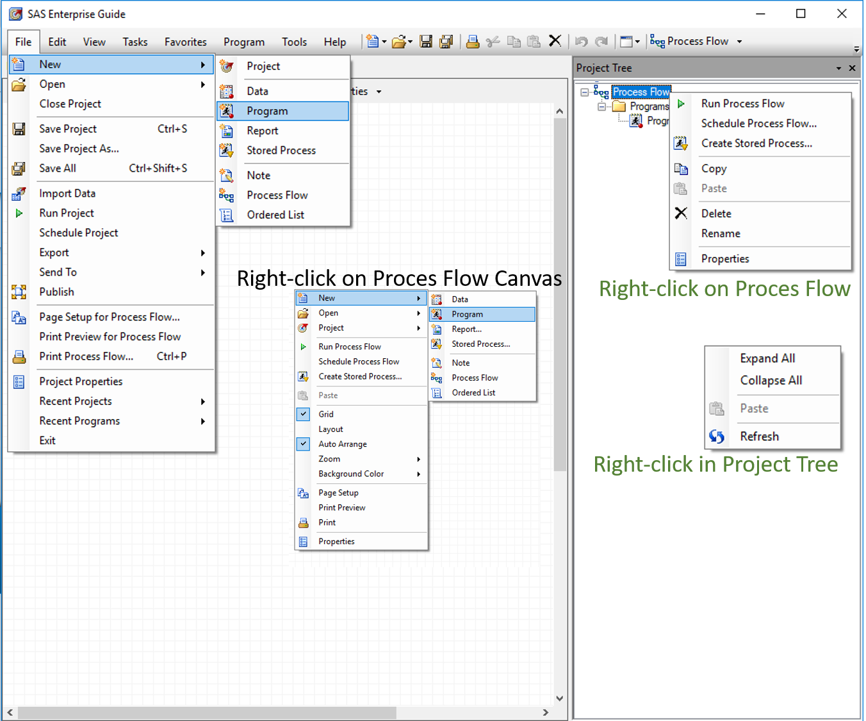
Task: Enable Layout in the canvas context menu
Action: 331,429
